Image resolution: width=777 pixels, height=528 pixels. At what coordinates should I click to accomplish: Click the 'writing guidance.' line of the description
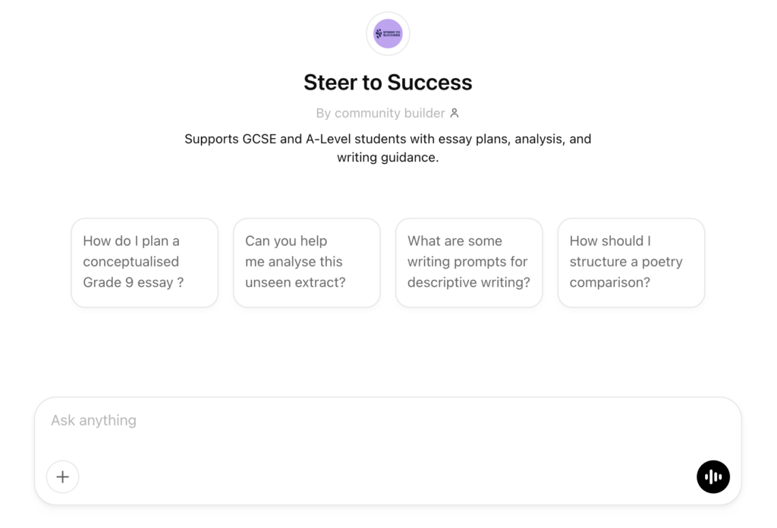[x=388, y=159]
